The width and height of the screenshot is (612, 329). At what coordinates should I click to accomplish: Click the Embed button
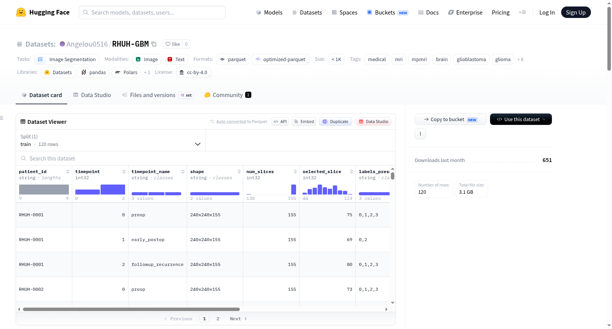point(304,122)
